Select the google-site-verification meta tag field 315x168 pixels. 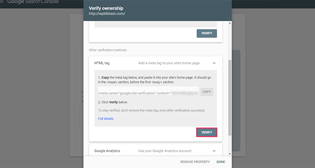148,91
